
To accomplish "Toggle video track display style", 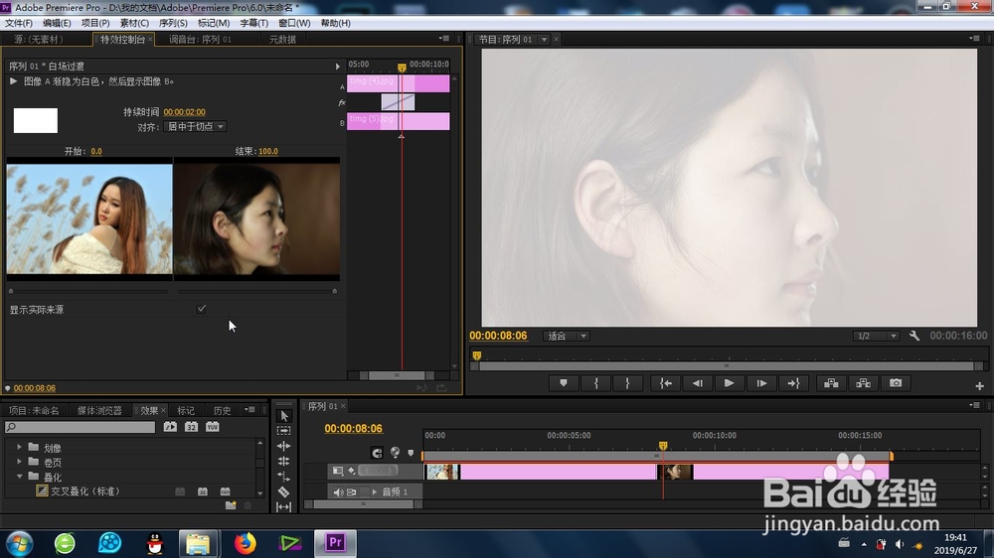I will pyautogui.click(x=338, y=471).
